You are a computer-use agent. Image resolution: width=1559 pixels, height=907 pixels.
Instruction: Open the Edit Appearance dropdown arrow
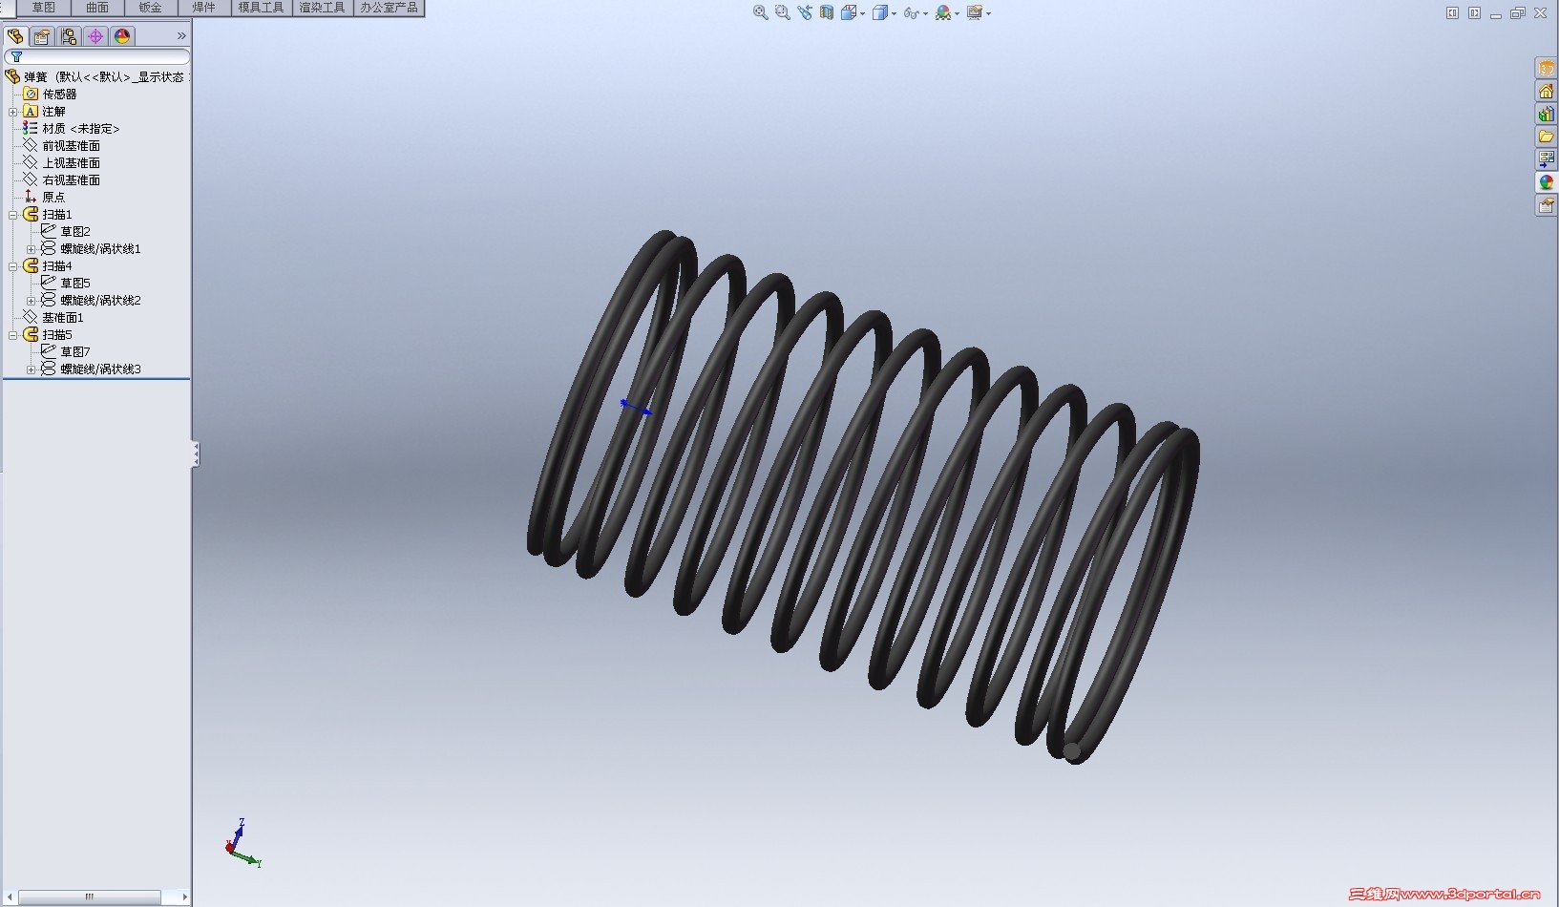pos(957,13)
